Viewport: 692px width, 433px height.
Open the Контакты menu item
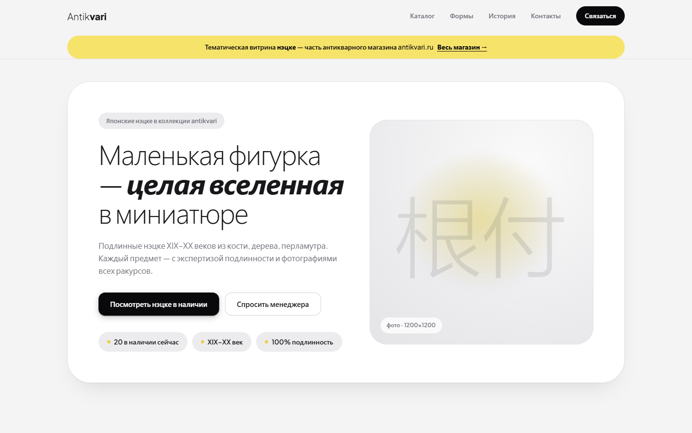tap(545, 16)
